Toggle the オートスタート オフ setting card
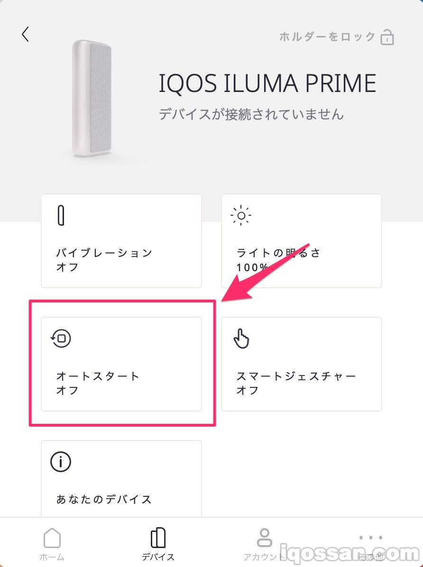The height and width of the screenshot is (567, 423). [x=121, y=364]
